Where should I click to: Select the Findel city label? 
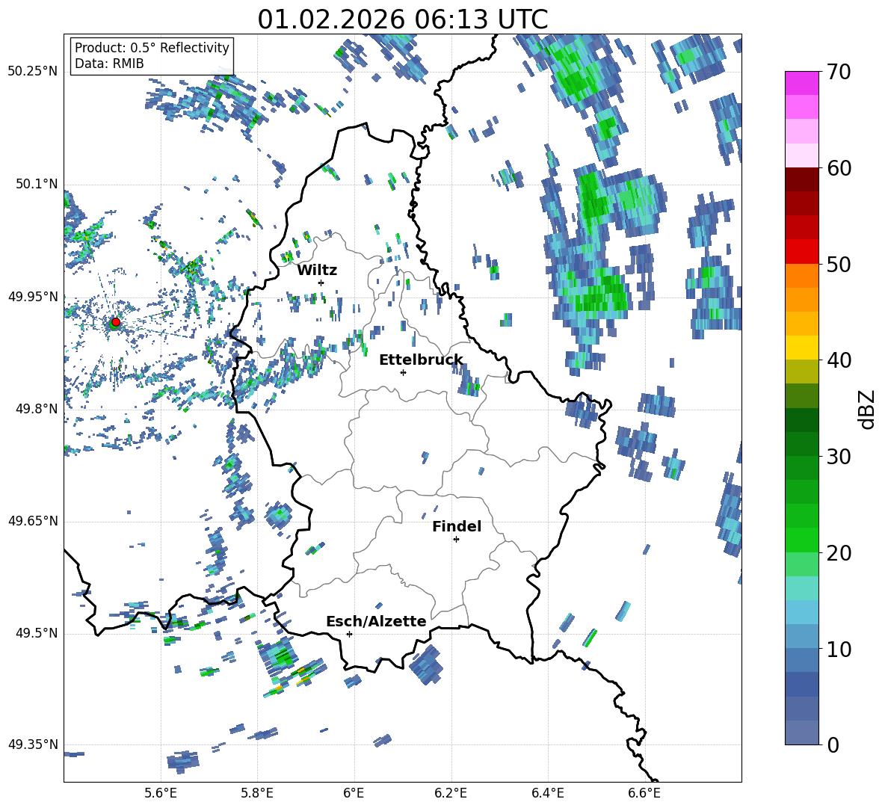(x=457, y=526)
